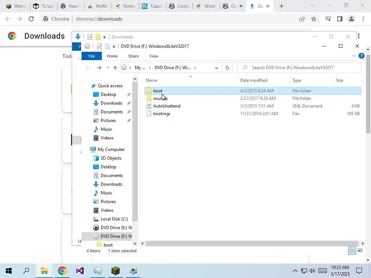Image resolution: width=371 pixels, height=278 pixels.
Task: Sort files by Date modified column
Action: pyautogui.click(x=264, y=80)
